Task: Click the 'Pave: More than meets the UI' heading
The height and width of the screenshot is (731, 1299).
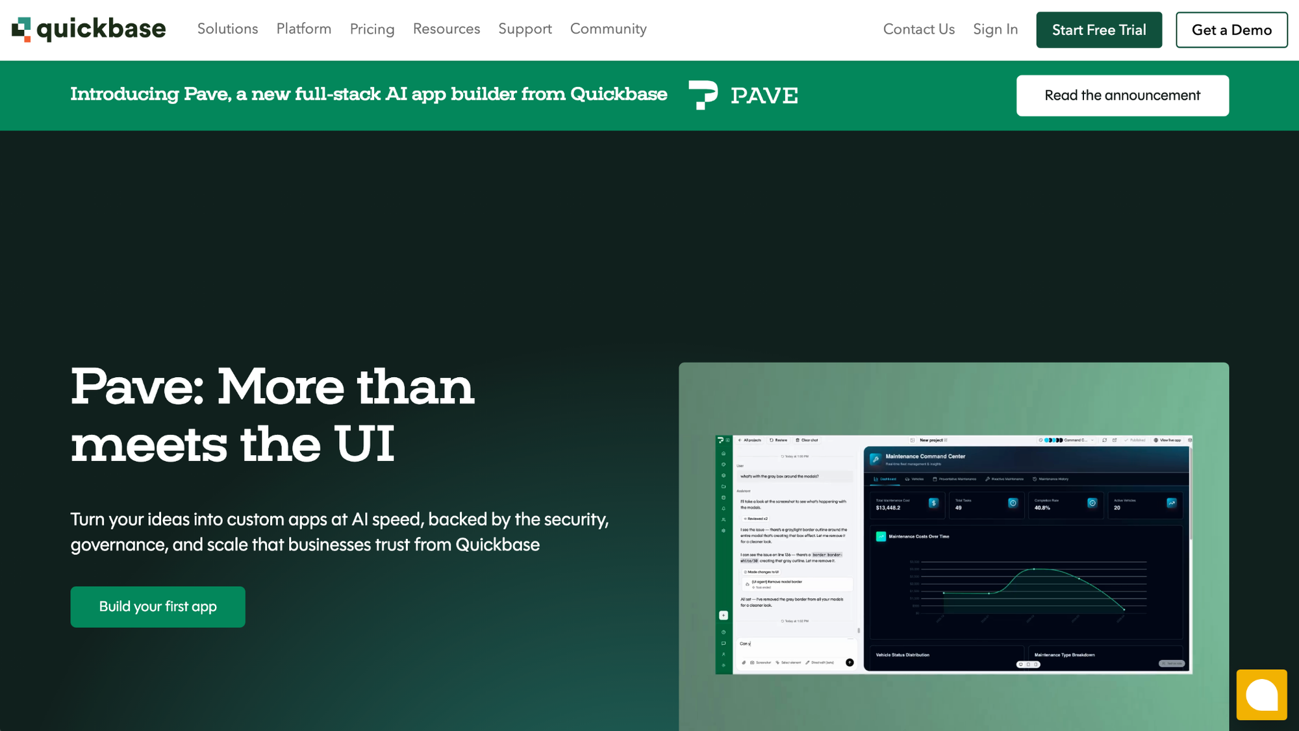Action: pyautogui.click(x=273, y=414)
